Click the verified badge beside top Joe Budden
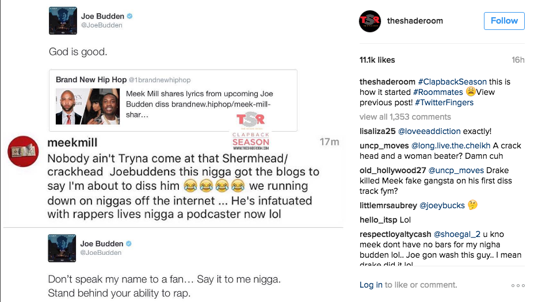The image size is (538, 302). [129, 16]
